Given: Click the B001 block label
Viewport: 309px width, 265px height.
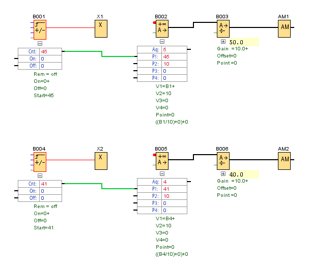Looking at the screenshot, I should [x=39, y=17].
